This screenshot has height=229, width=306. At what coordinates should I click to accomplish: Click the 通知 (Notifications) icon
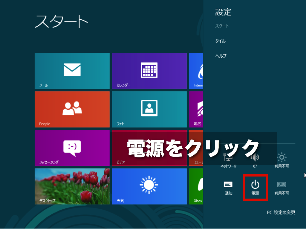pos(228,188)
